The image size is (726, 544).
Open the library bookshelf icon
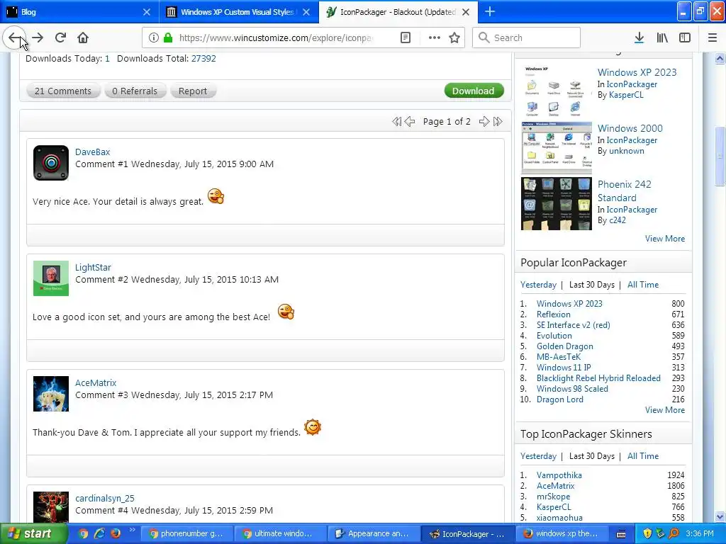point(662,38)
